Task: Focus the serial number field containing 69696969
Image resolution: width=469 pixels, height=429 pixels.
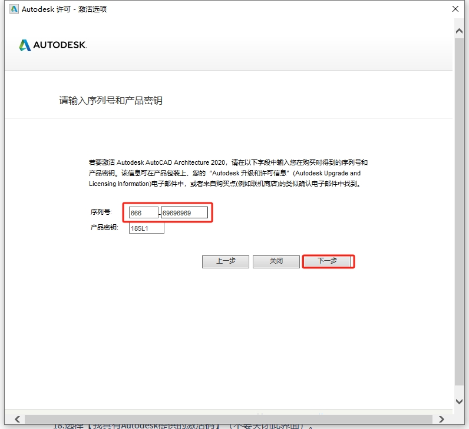Action: click(x=184, y=212)
